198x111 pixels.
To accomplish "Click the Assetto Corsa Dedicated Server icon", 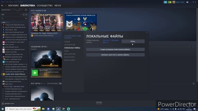I will tap(4, 49).
